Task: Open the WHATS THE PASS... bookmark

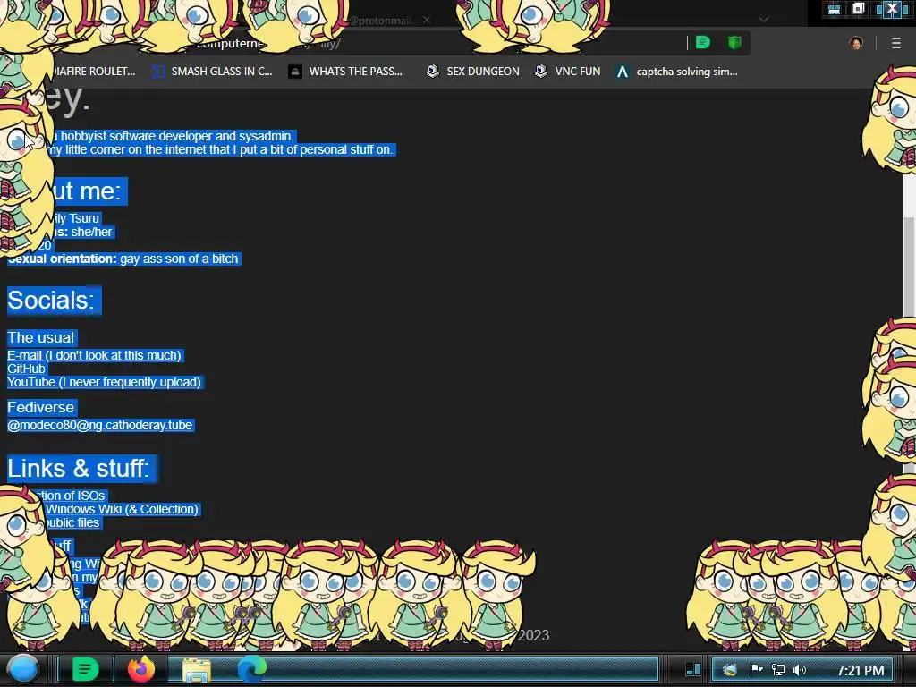Action: click(x=346, y=72)
